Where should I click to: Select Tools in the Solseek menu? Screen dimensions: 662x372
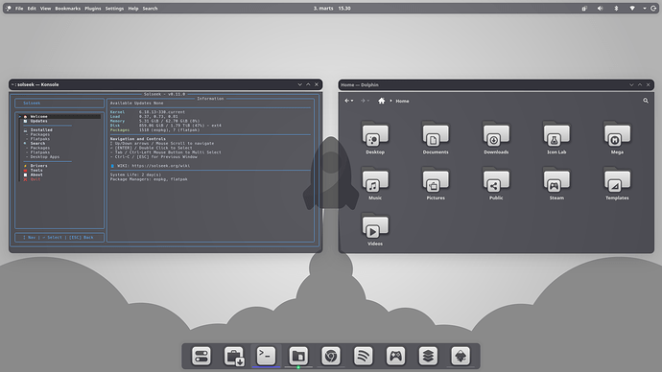point(36,171)
